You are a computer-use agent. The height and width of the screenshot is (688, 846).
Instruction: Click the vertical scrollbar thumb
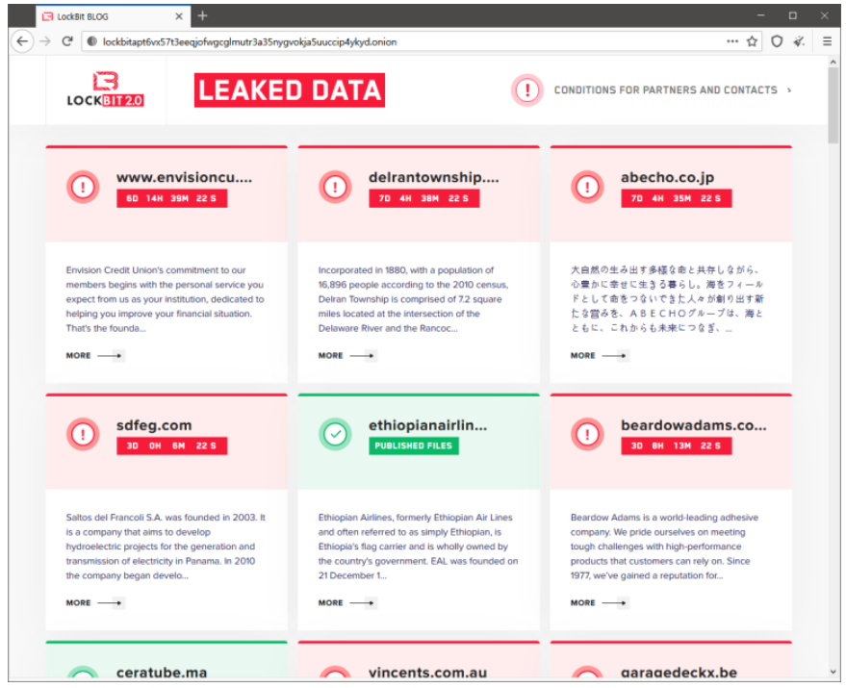(x=833, y=105)
